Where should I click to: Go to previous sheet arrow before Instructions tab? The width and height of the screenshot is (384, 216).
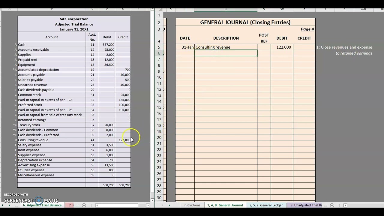162,205
